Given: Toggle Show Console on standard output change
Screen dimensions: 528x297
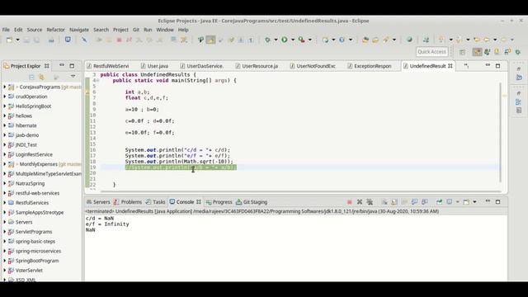Looking at the screenshot, I should coord(414,202).
